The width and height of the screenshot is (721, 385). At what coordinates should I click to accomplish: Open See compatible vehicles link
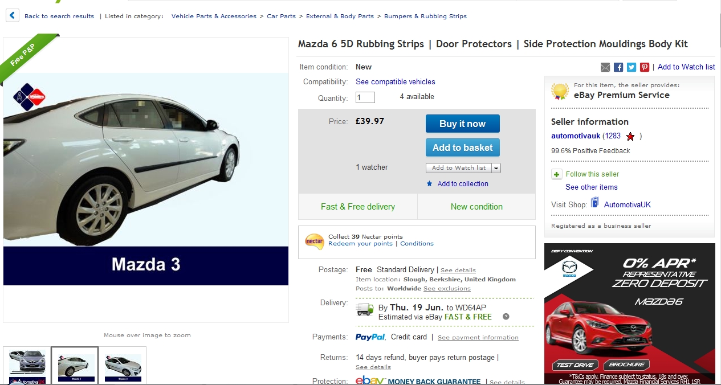coord(395,82)
